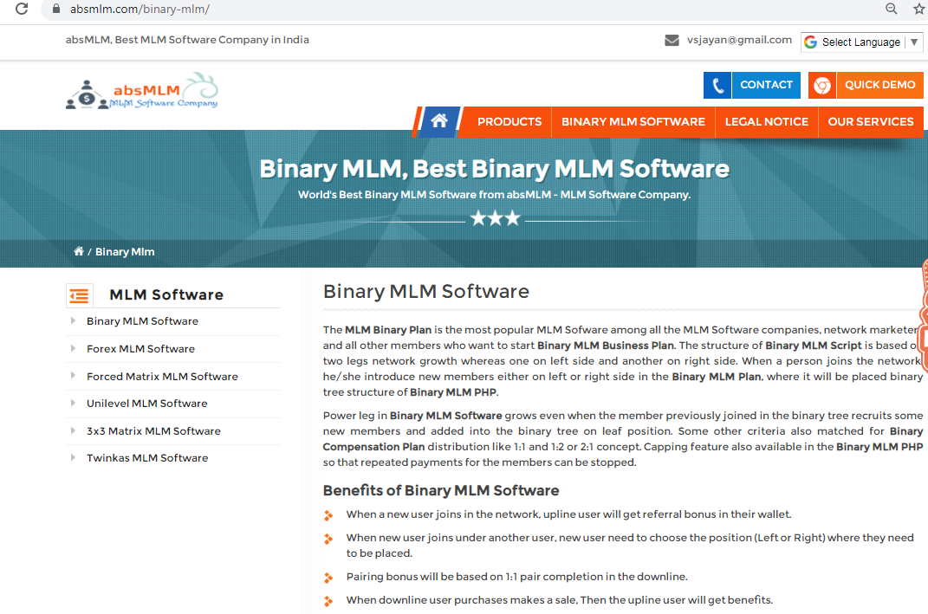Click the absMLM company logo
928x614 pixels.
(142, 91)
